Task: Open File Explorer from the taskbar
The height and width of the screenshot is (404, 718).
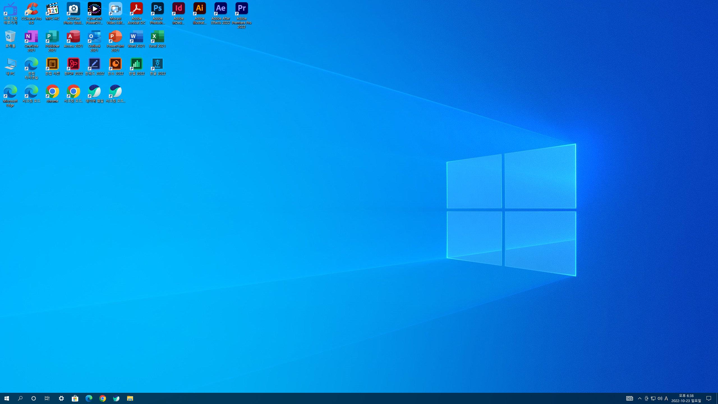Action: pyautogui.click(x=130, y=398)
